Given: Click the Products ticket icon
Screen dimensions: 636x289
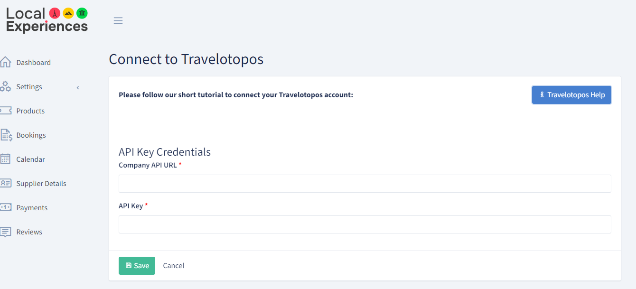Looking at the screenshot, I should point(6,111).
